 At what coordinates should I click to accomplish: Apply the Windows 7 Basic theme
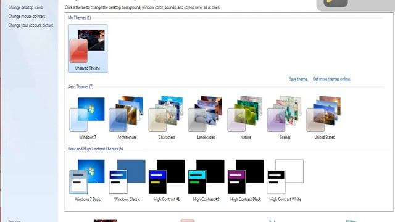[88, 180]
